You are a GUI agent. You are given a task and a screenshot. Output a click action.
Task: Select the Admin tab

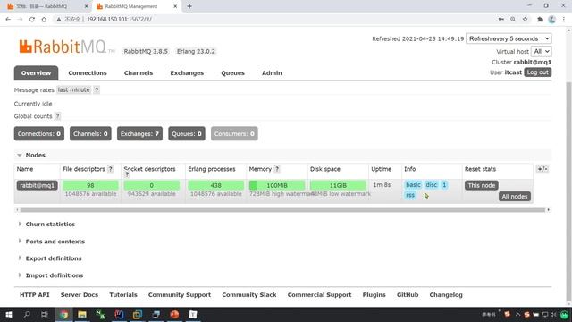(272, 73)
